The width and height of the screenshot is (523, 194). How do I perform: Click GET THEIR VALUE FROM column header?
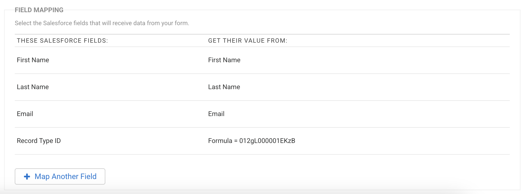pyautogui.click(x=248, y=41)
